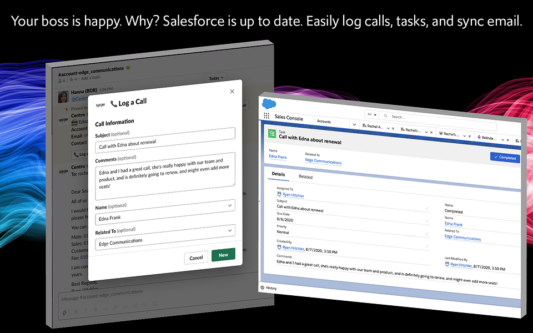Image resolution: width=533 pixels, height=333 pixels.
Task: Switch to the Related tab
Action: click(305, 176)
